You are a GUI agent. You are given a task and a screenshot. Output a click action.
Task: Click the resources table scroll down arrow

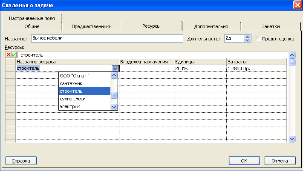292,139
